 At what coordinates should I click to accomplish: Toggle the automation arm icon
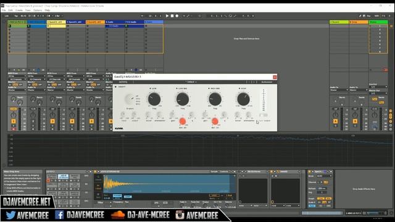tap(188, 16)
